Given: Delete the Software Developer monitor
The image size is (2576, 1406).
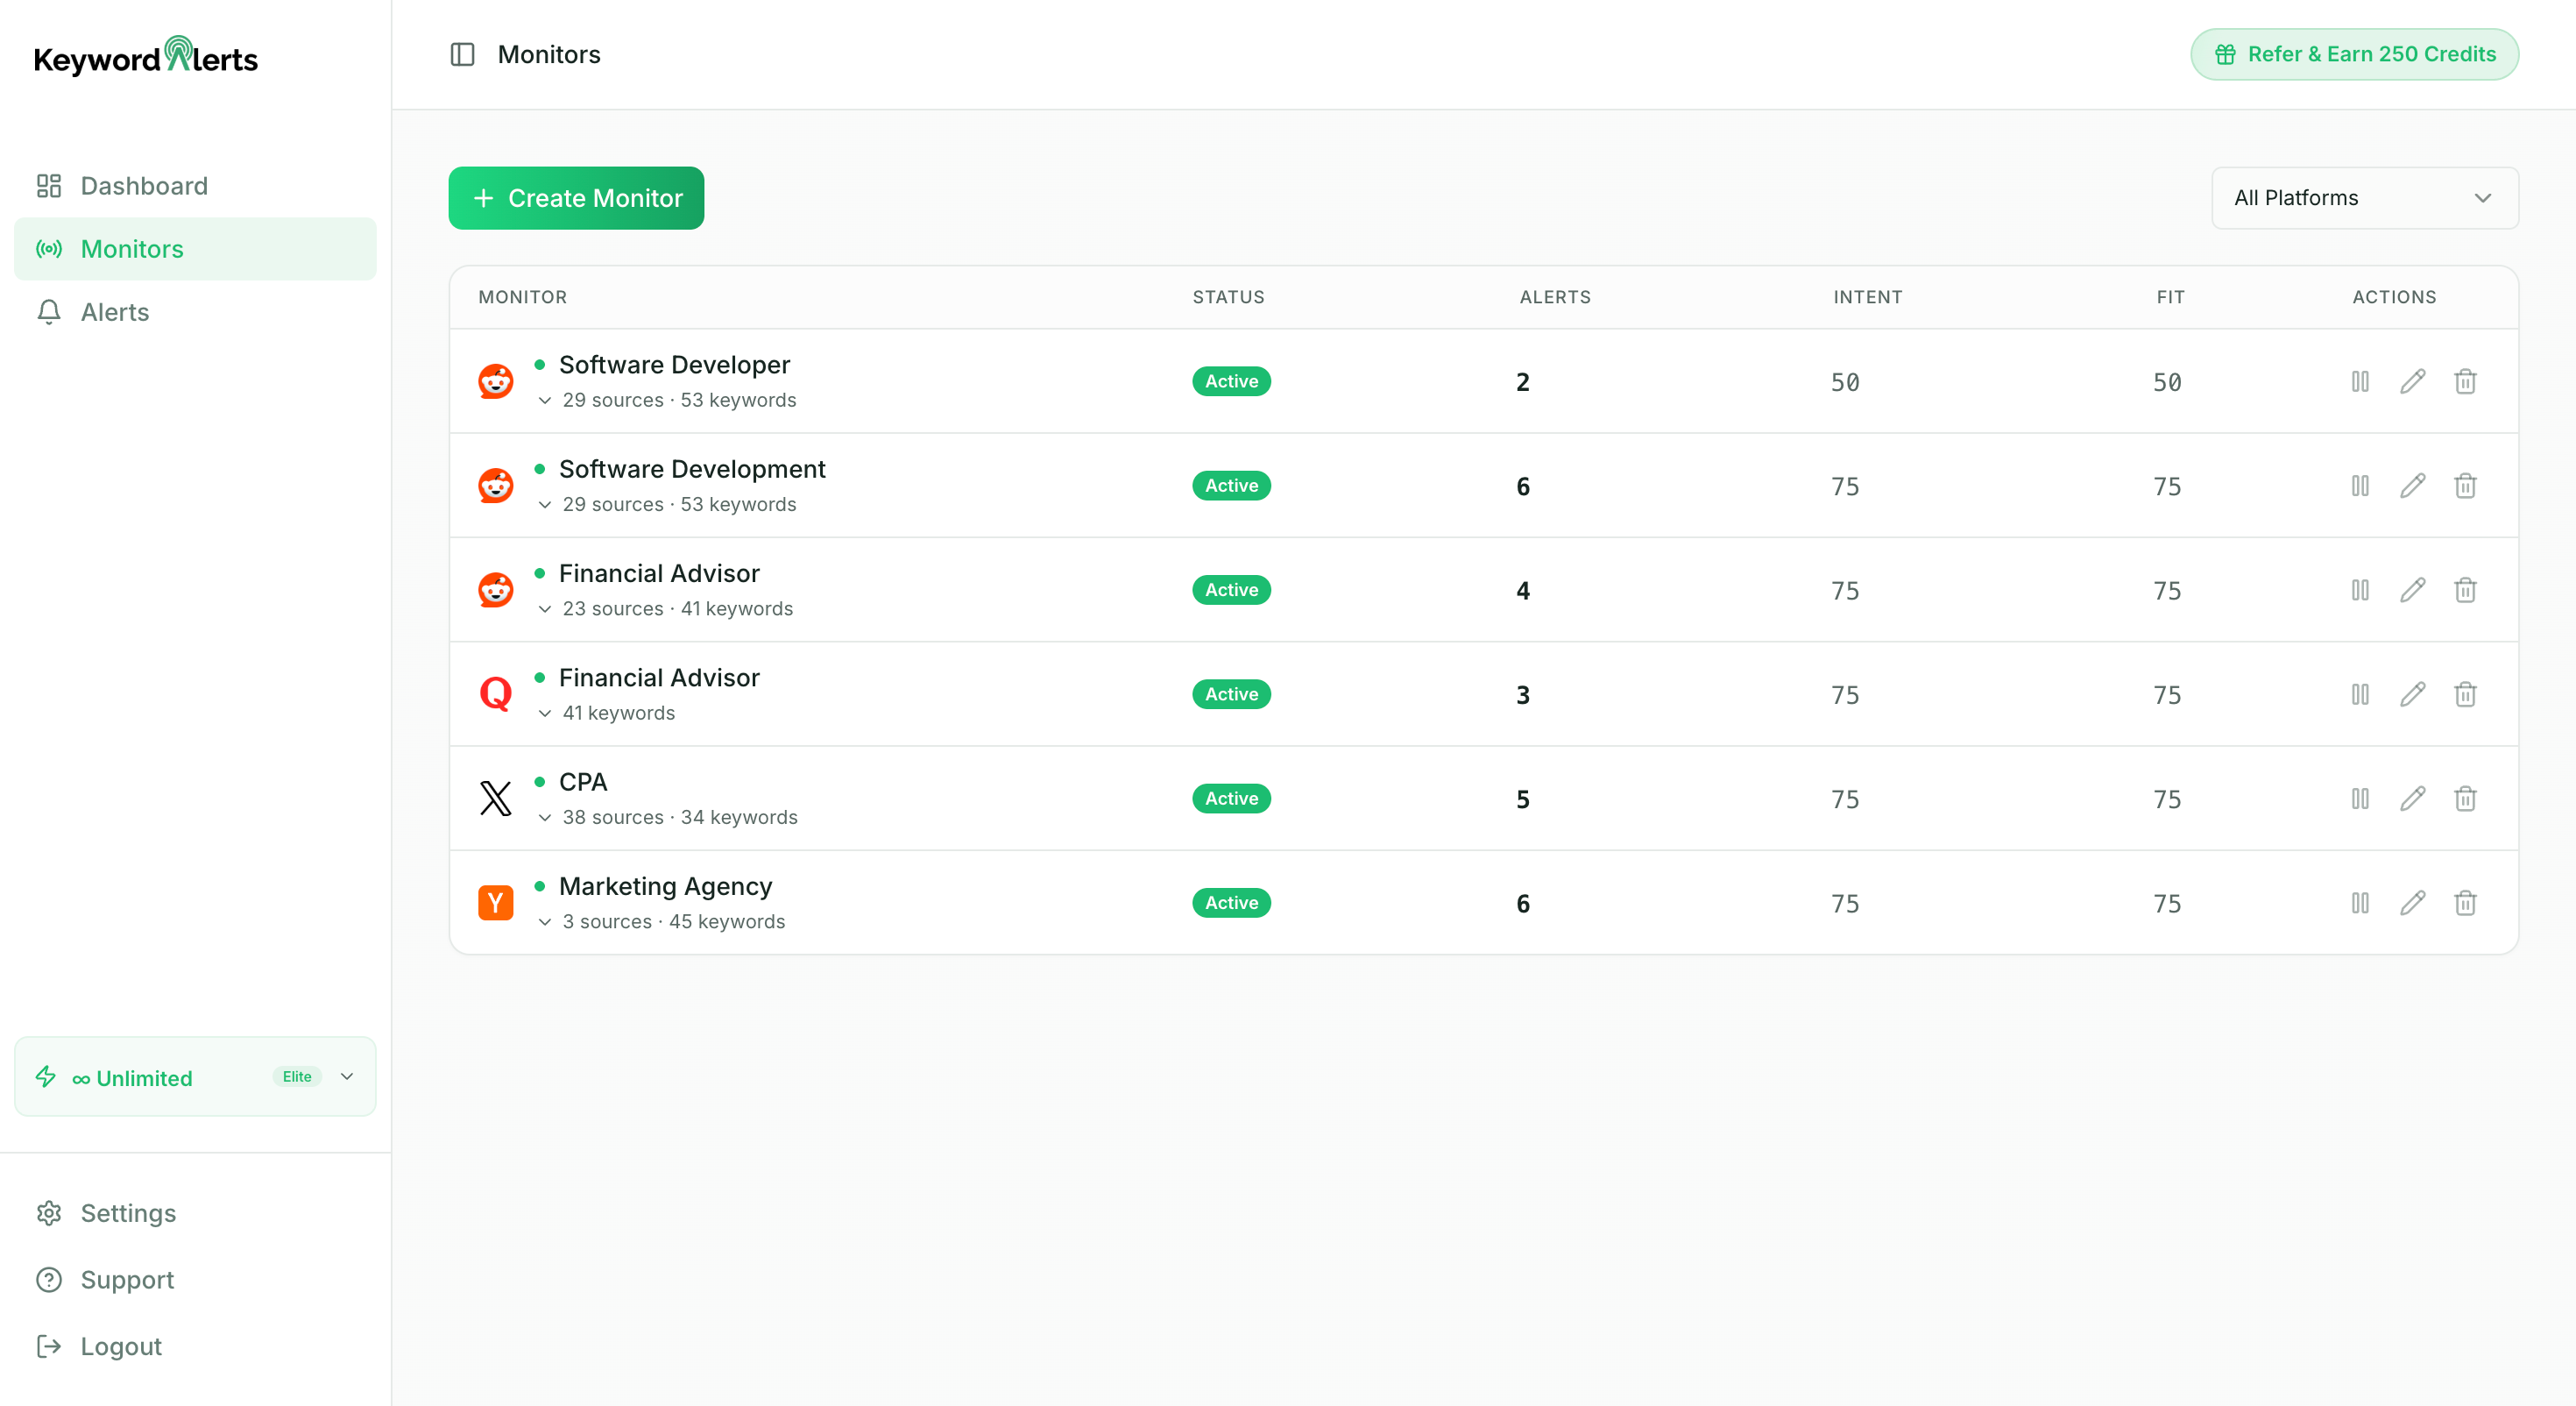Looking at the screenshot, I should coord(2464,381).
